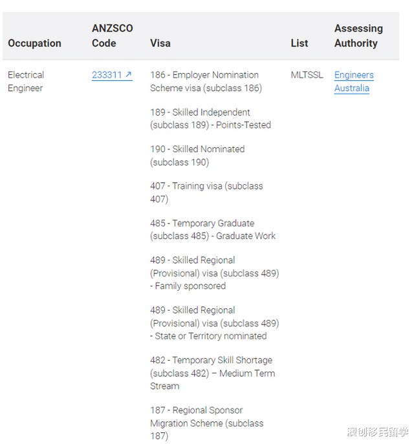The height and width of the screenshot is (444, 414).
Task: Select the Electrical Engineer occupation cell
Action: pyautogui.click(x=26, y=81)
